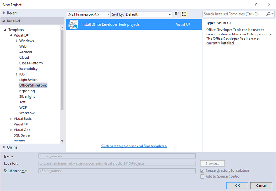Close the New Project dialog
Viewport: 276px width, 191px height.
pyautogui.click(x=268, y=4)
